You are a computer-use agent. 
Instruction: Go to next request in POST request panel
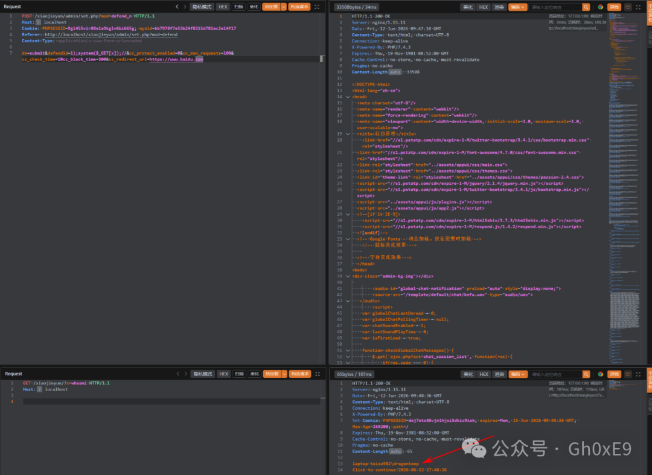coord(185,7)
